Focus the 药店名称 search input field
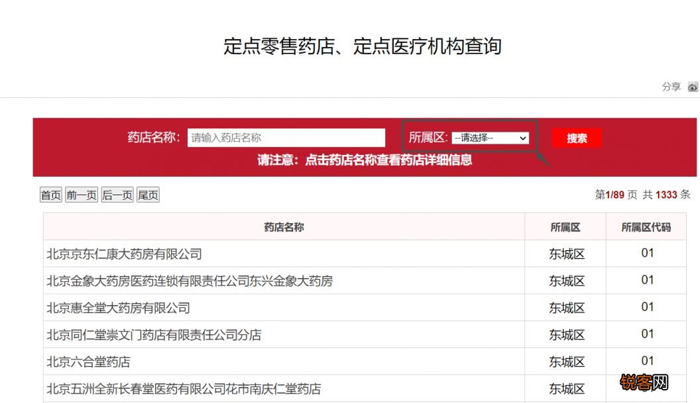This screenshot has width=700, height=403. [286, 138]
